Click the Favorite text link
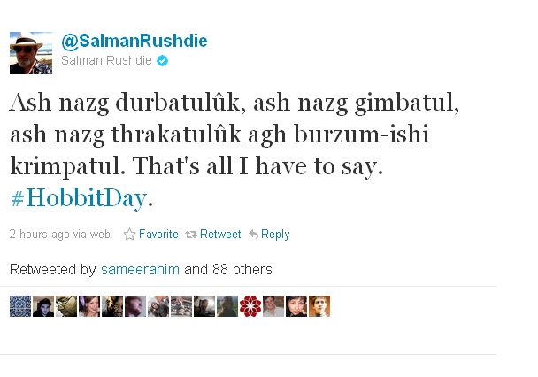Screen dimensions: 538x377 click(158, 235)
